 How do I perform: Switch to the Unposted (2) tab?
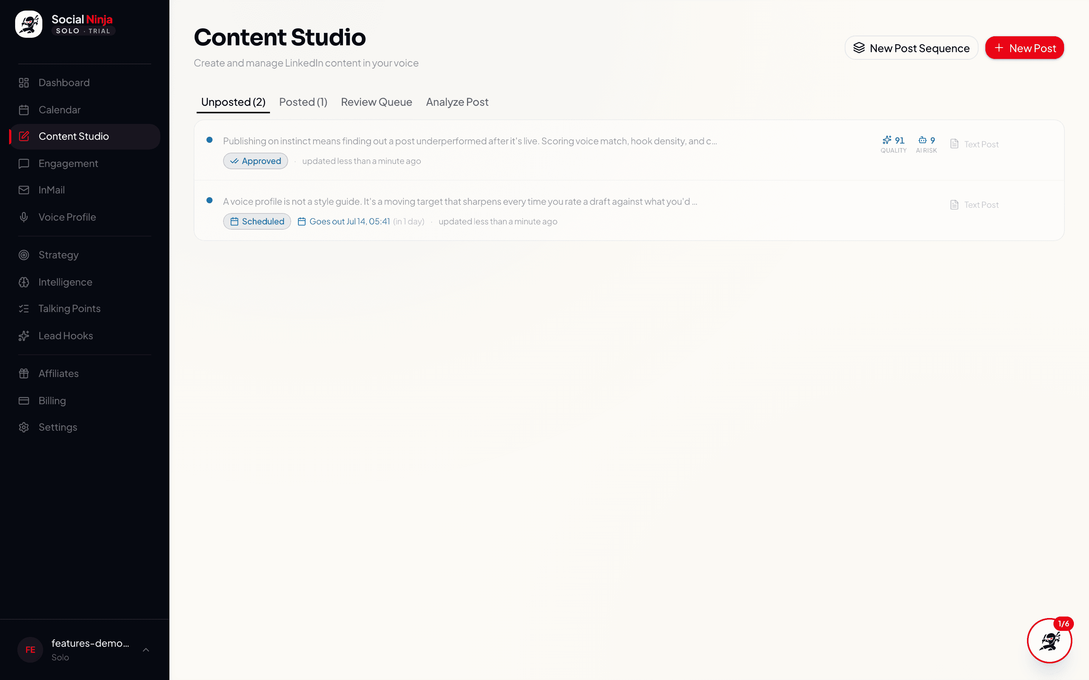pos(233,102)
